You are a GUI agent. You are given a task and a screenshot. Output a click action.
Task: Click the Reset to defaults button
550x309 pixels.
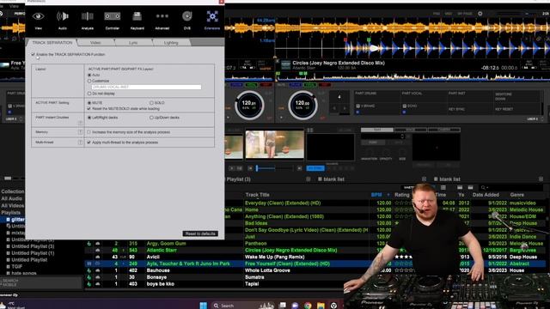[x=200, y=233]
